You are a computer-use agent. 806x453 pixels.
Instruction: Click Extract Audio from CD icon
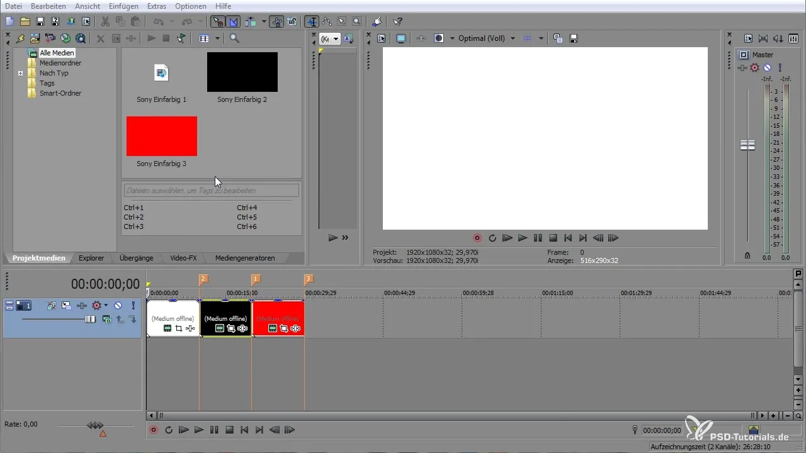pyautogui.click(x=65, y=38)
